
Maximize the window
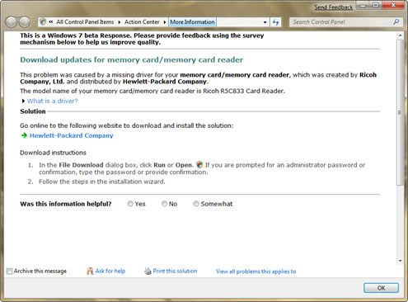pos(376,5)
